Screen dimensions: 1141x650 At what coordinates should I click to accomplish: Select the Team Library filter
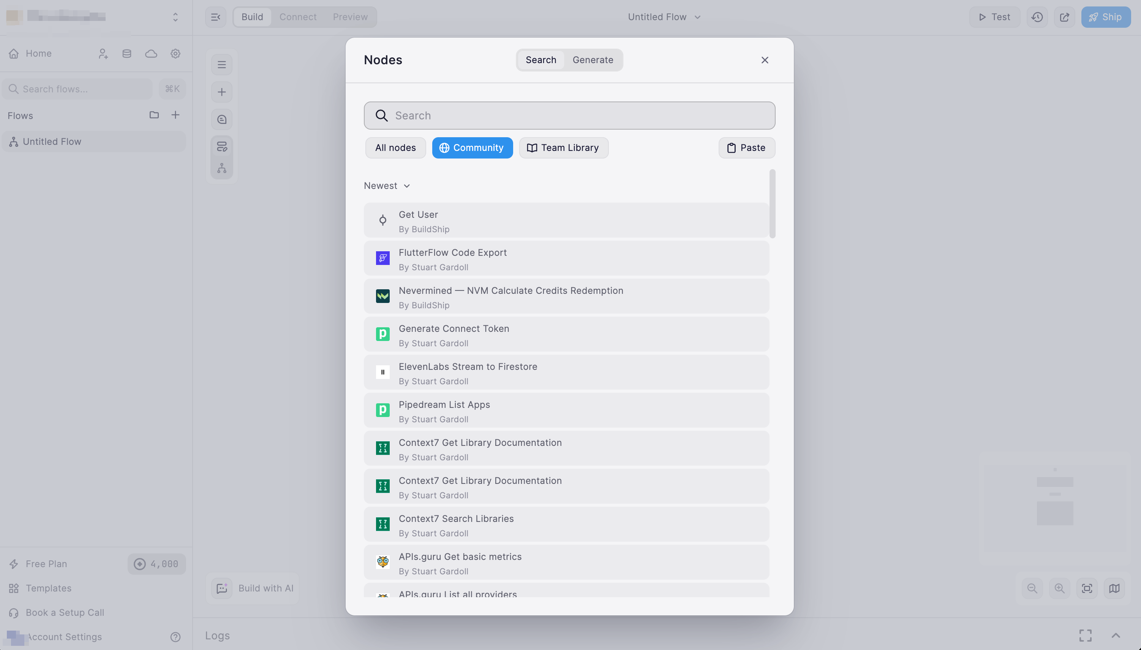coord(563,148)
